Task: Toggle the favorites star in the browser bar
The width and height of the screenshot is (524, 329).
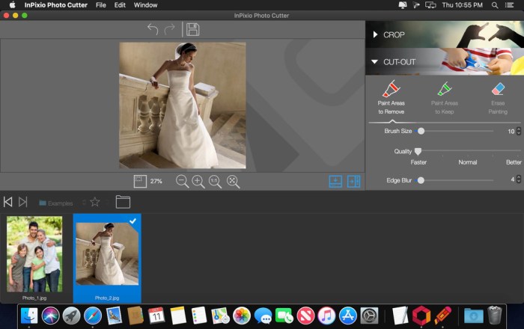Action: click(x=95, y=202)
